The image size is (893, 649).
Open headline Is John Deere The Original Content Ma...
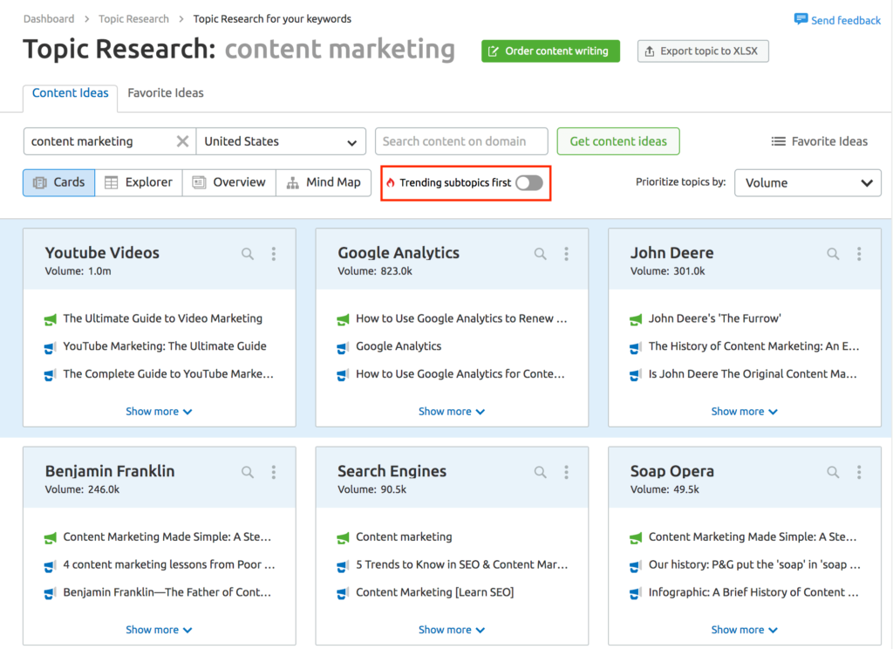753,374
